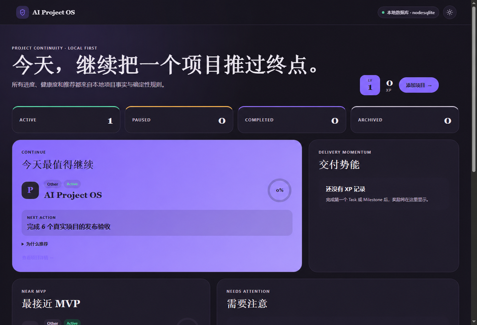Select the ACTIVE projects stat card
Viewport: 477px width, 325px height.
pyautogui.click(x=66, y=120)
